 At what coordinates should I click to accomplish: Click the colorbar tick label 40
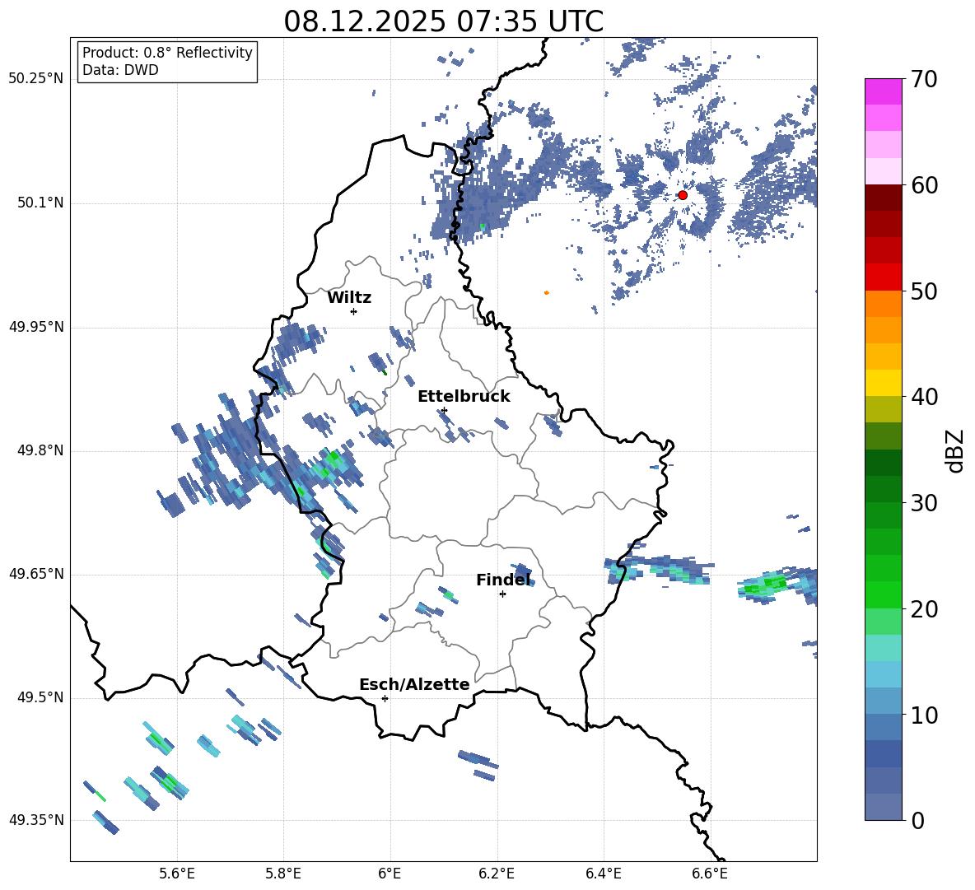(x=924, y=397)
